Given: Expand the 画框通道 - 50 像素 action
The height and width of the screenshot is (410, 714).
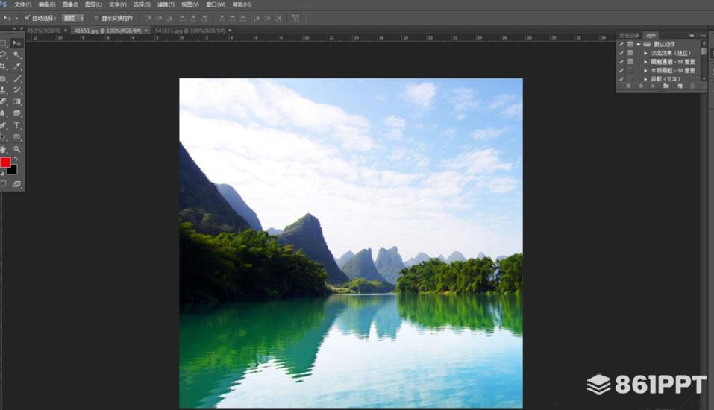Looking at the screenshot, I should point(645,61).
